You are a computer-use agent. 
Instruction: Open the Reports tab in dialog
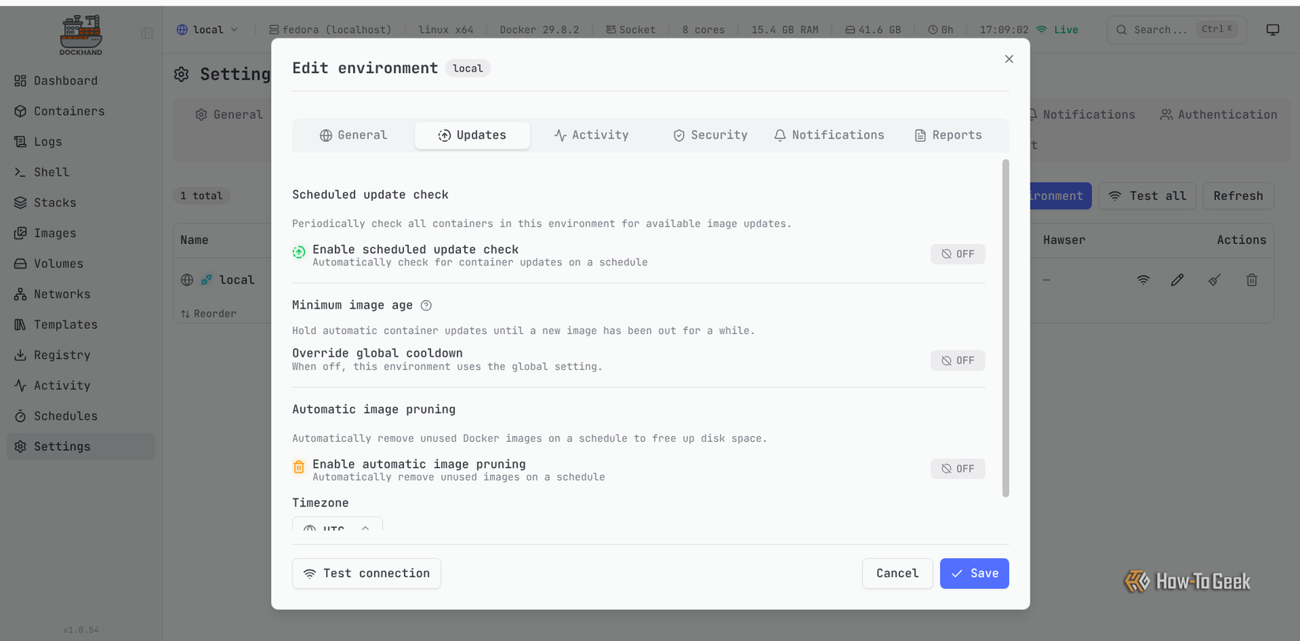click(948, 135)
